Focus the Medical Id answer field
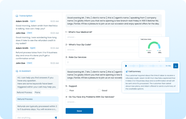Screen dimensions: 186x119 click(x=102, y=37)
